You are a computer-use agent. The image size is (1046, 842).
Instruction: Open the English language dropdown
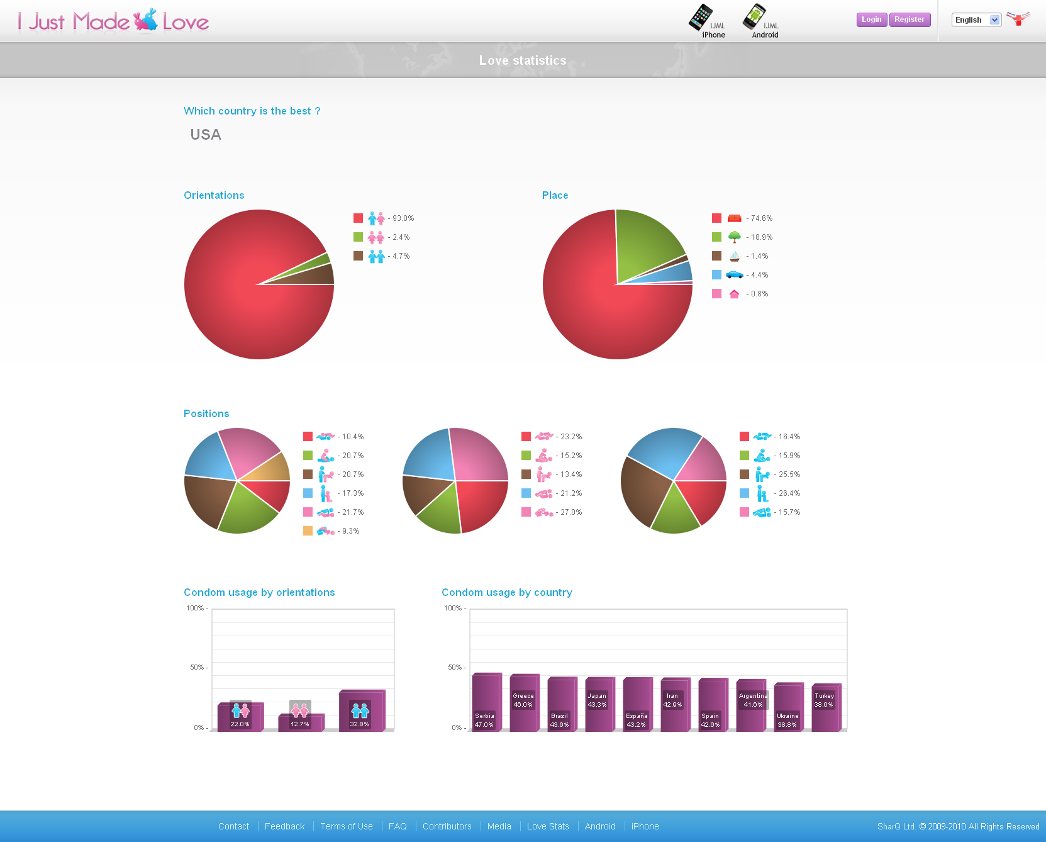point(976,20)
